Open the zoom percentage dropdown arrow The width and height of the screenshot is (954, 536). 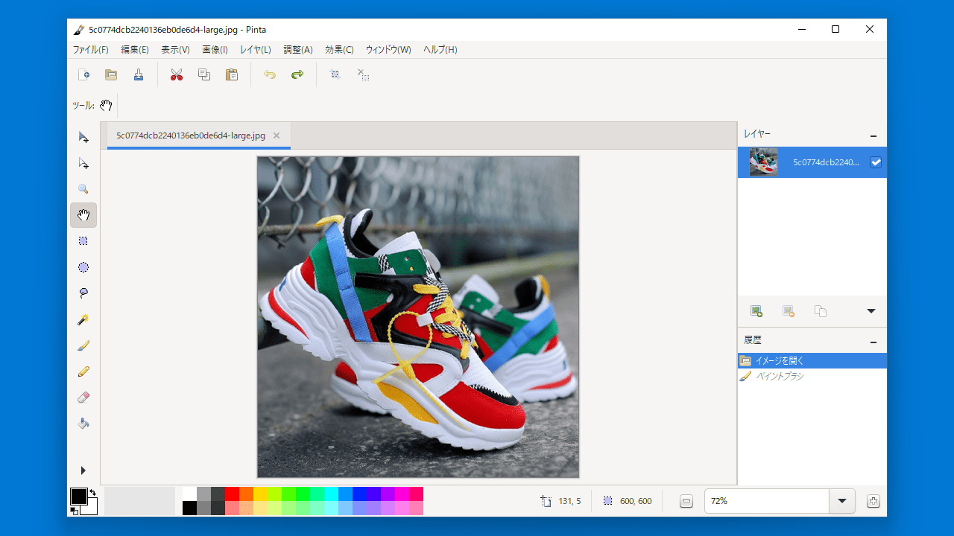tap(842, 501)
